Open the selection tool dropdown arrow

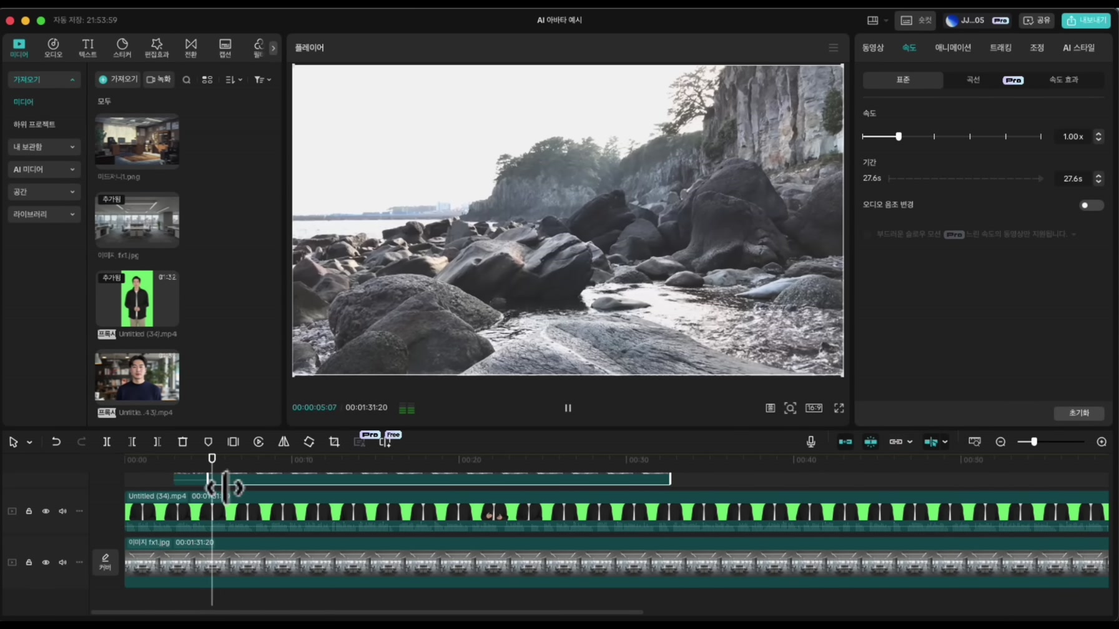pyautogui.click(x=29, y=442)
